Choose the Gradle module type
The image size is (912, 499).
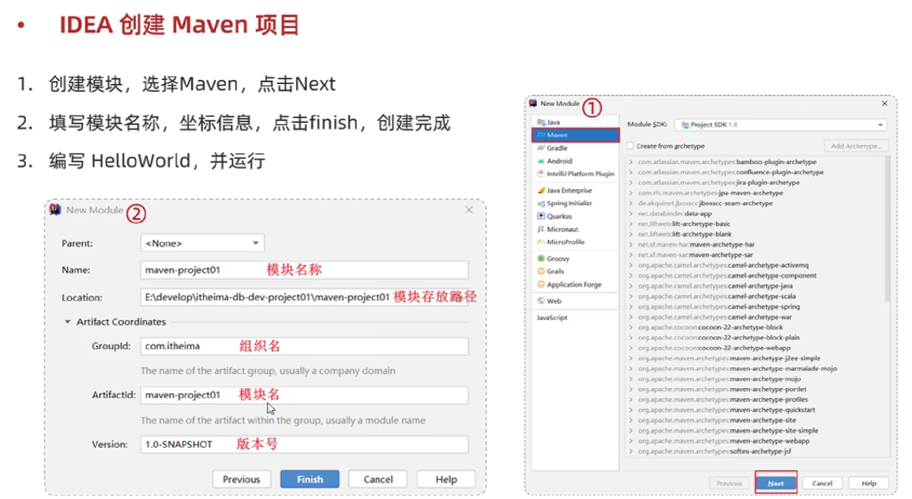[575, 148]
